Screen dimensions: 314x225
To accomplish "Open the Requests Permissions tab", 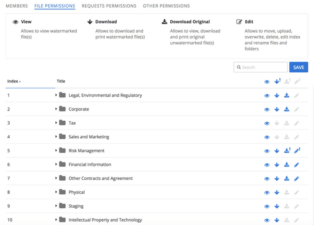I will click(109, 6).
